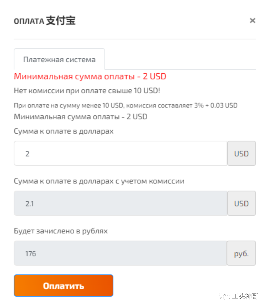Click the gray Минимальная сумма оплаты line

[x=80, y=116]
